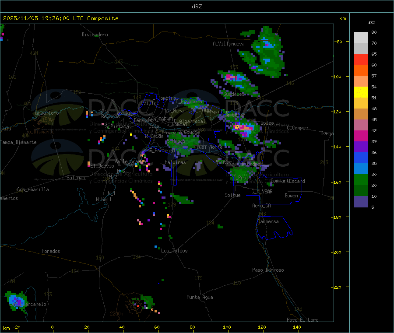Click the A_Villanueva label
394x333 pixels.
[x=229, y=44]
